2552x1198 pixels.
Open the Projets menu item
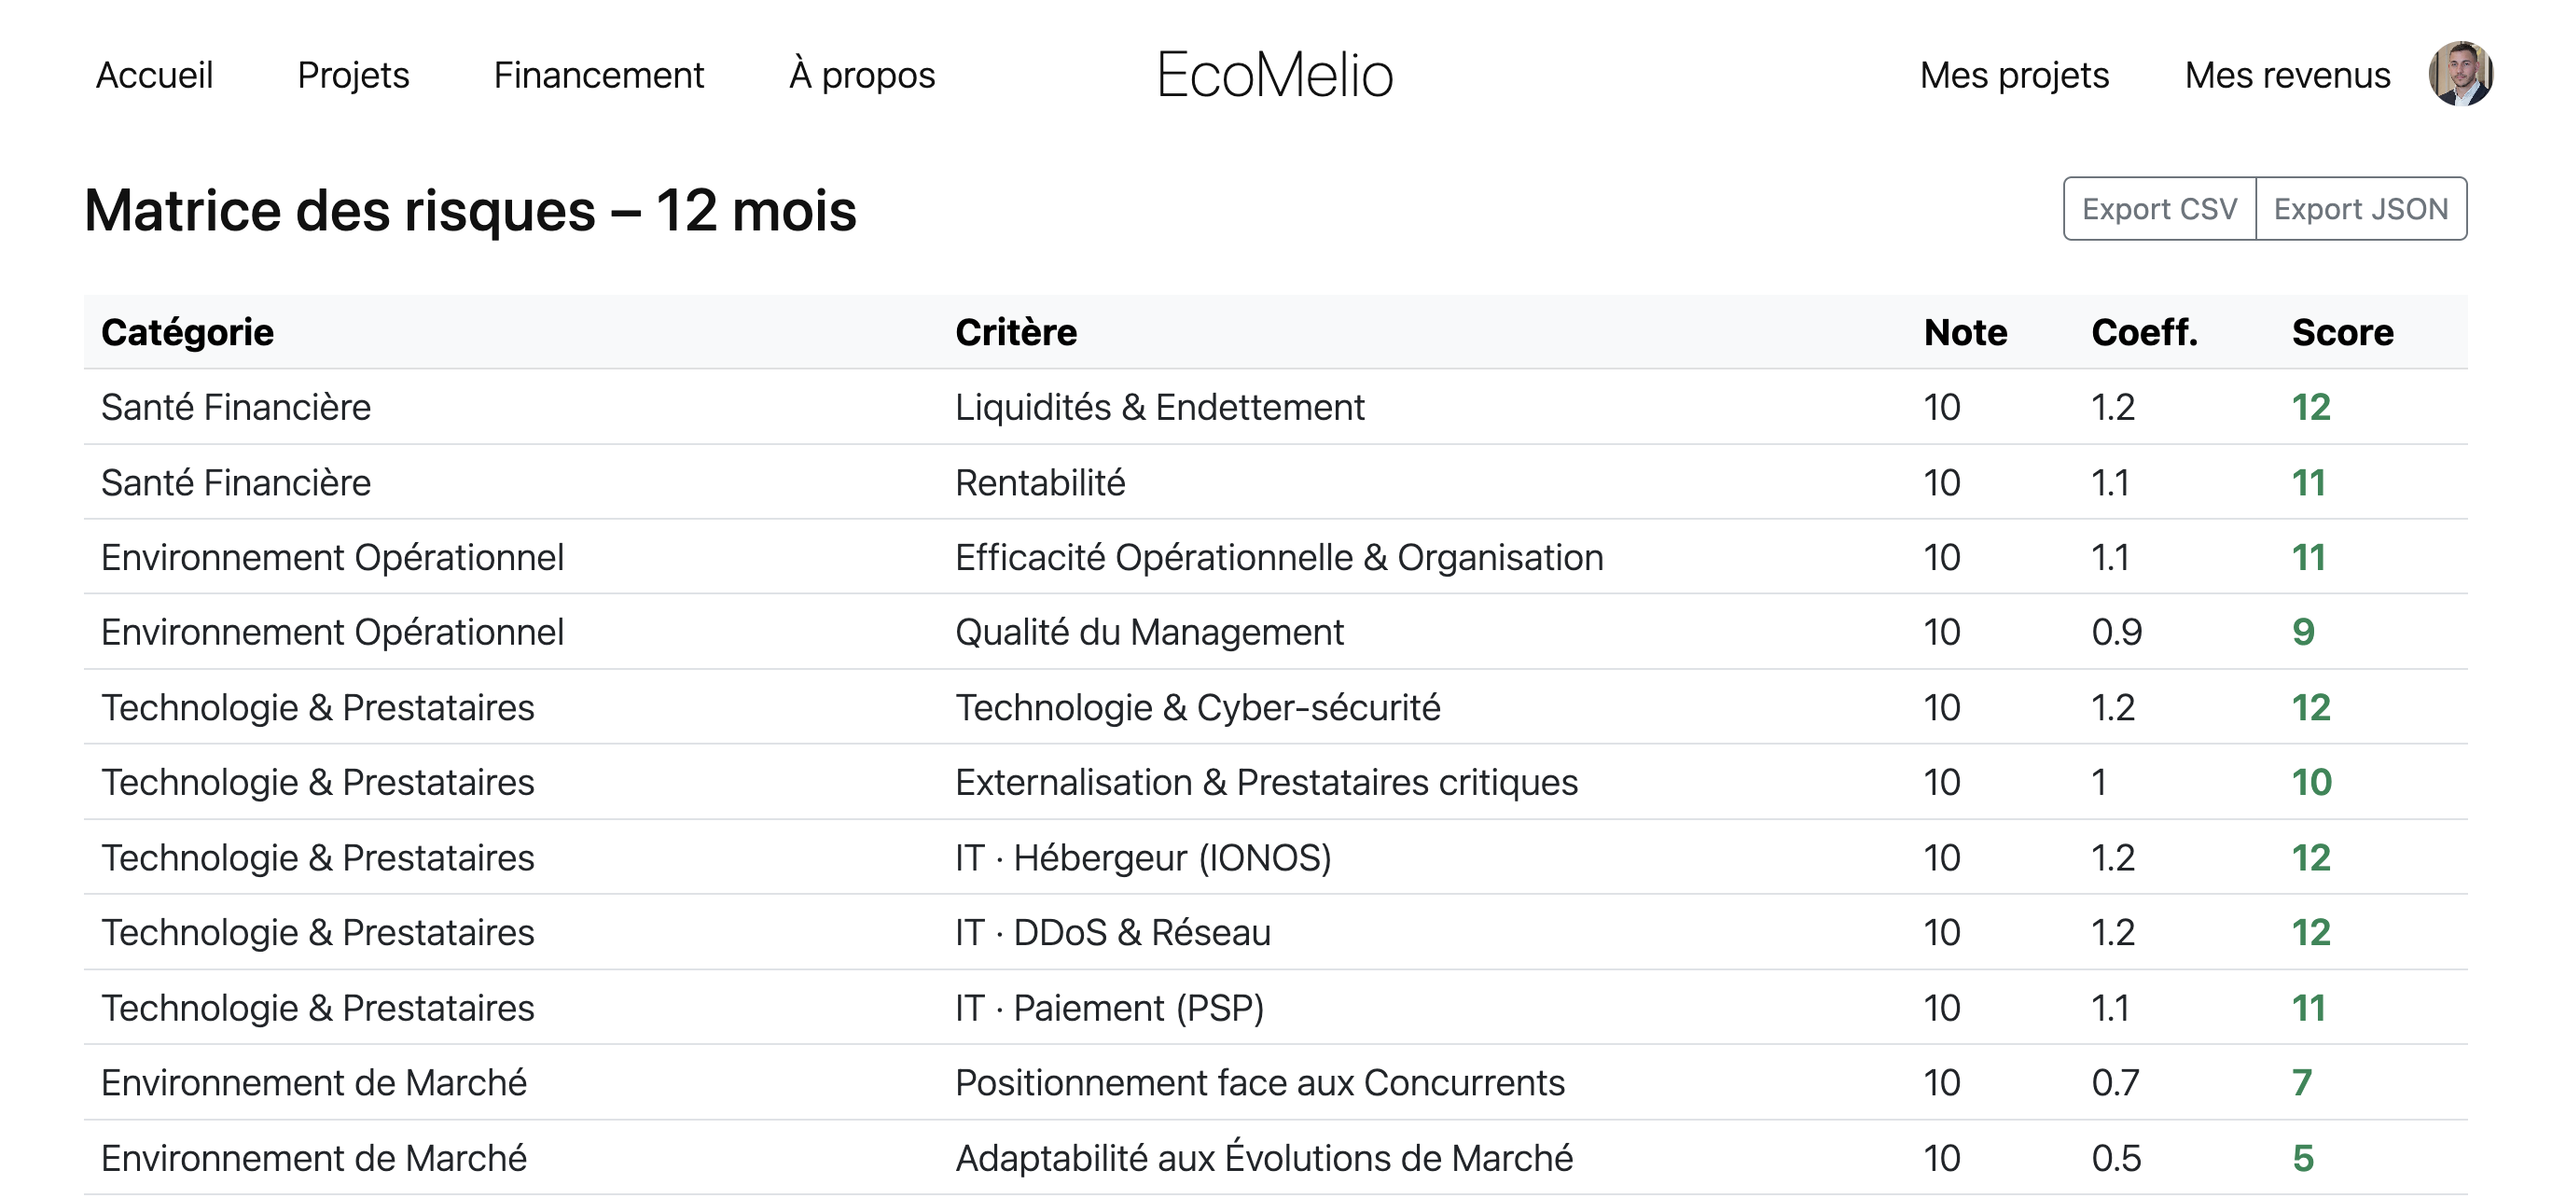(x=353, y=76)
